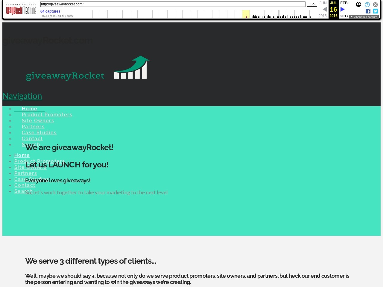Click the 16 Jul 2016 - 13 Jan 2025 range text
383x287 pixels.
coord(57,16)
